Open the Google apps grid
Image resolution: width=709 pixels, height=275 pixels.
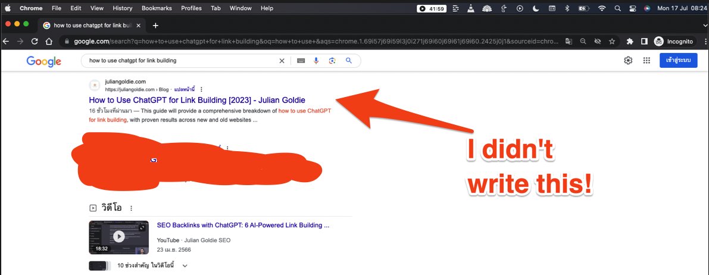pos(646,61)
